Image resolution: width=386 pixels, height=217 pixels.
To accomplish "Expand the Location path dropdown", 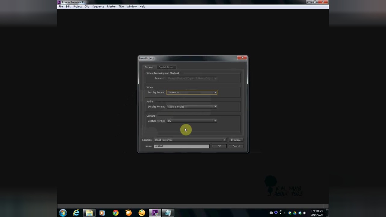I will click(x=224, y=140).
